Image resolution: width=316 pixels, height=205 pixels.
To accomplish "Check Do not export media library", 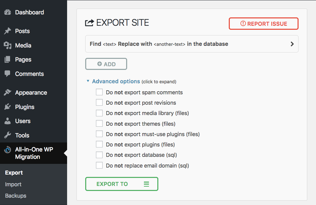I will [99, 113].
